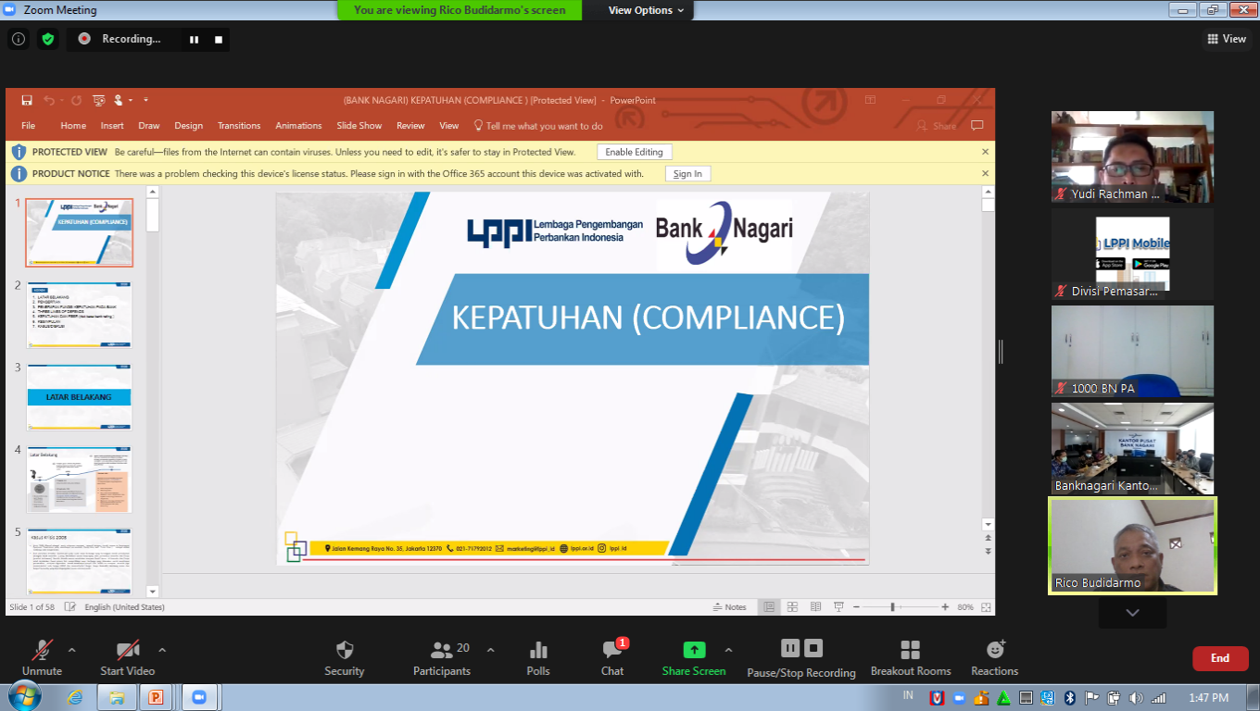1260x711 pixels.
Task: Open Breakout Rooms
Action: pos(911,658)
